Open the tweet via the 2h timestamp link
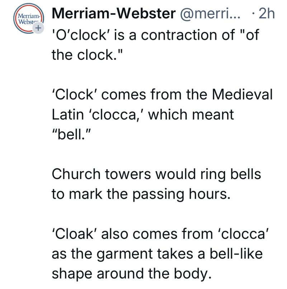This screenshot has width=287, height=289. (x=266, y=14)
